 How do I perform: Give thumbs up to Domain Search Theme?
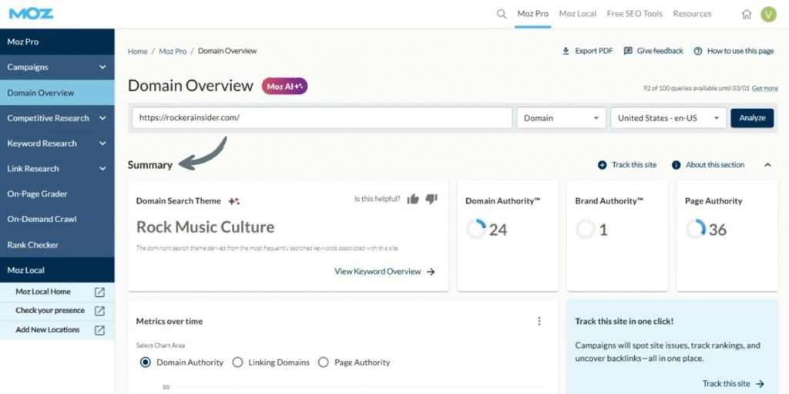pos(413,199)
